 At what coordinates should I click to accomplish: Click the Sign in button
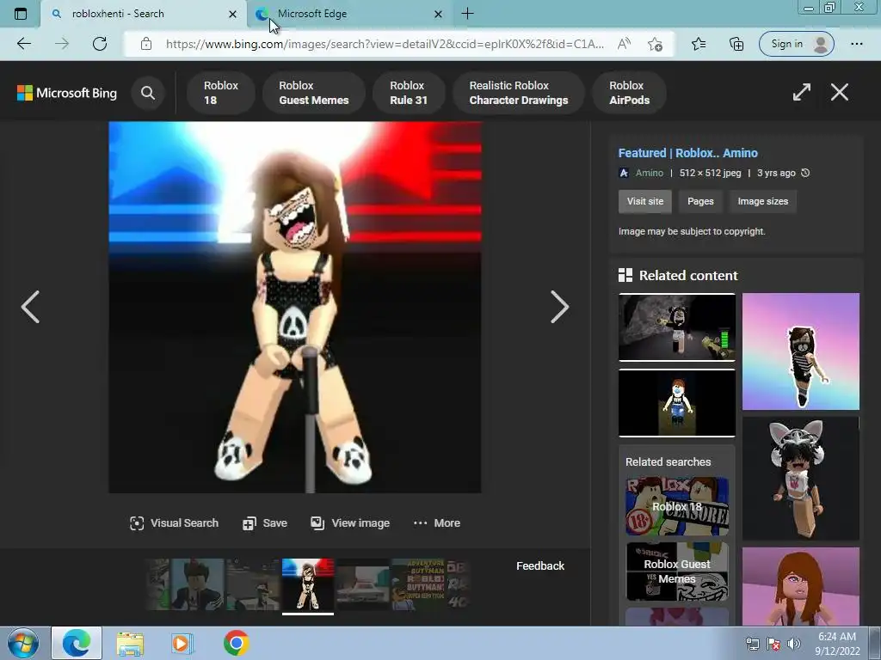796,44
